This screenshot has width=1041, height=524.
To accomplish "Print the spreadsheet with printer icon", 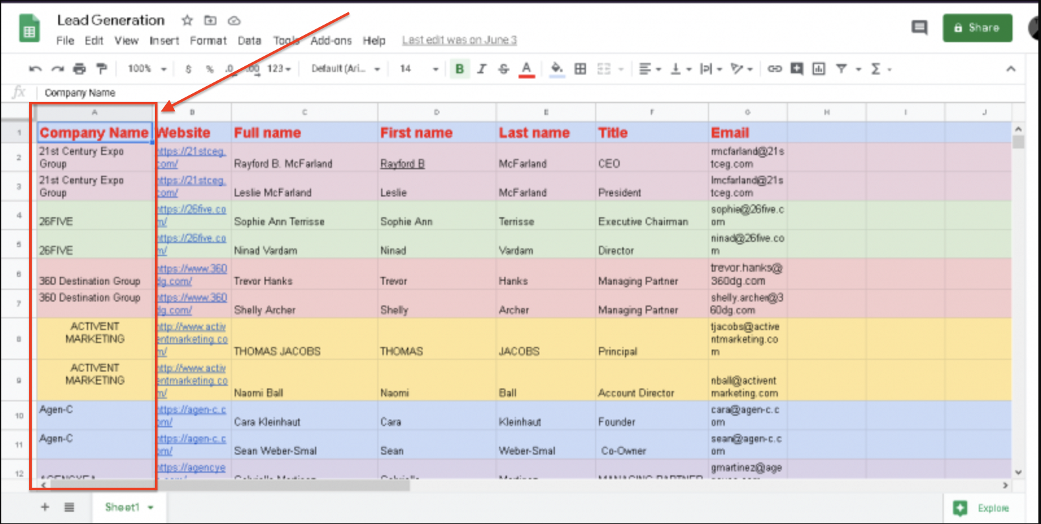I will click(x=79, y=69).
